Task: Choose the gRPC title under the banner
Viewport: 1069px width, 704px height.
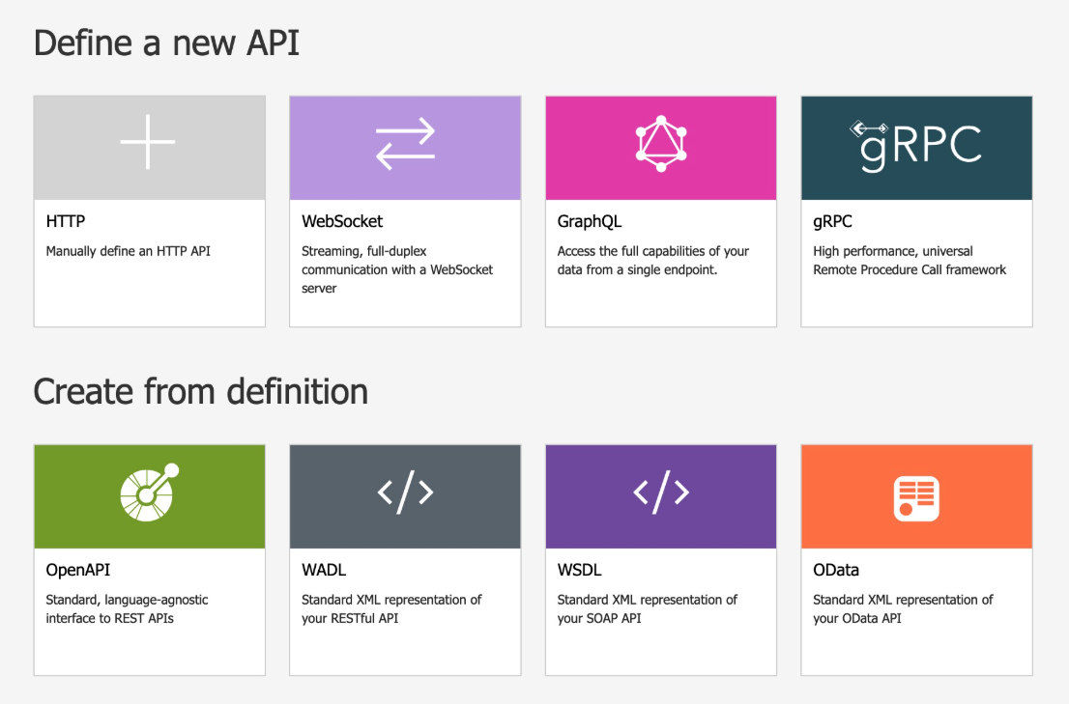Action: 832,222
